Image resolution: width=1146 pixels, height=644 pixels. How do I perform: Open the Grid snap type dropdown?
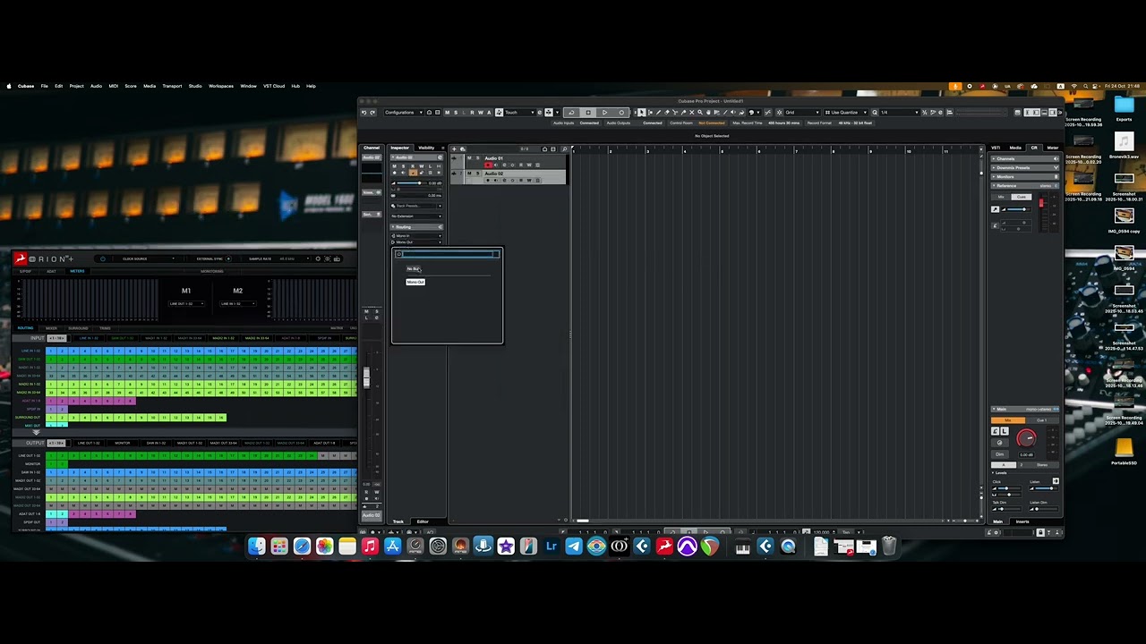[800, 113]
